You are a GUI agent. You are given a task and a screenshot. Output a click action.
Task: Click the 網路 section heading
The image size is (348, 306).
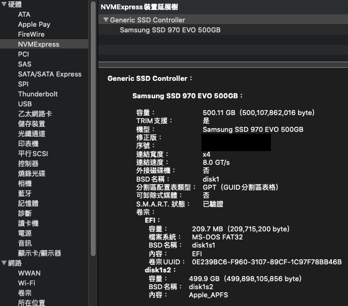[15, 263]
